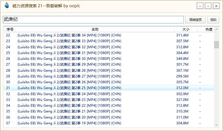223x131 pixels.
Task: Select highlighted row 31 第2季 25 entry
Action: coord(109,88)
